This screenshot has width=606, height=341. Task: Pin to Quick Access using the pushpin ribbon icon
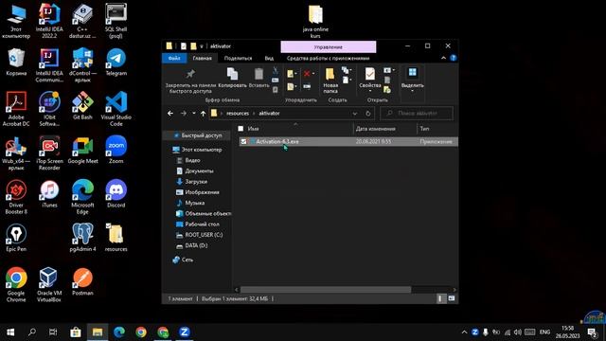[190, 74]
